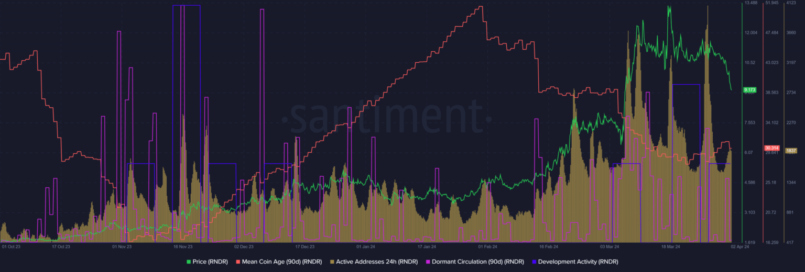Screen dimensions: 805x272
Task: Click the green Price (RNDR) legend square
Action: (189, 262)
